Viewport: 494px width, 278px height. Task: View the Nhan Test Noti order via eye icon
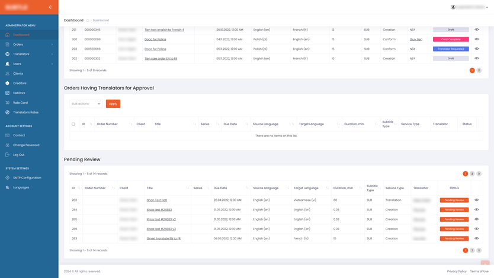[476, 200]
